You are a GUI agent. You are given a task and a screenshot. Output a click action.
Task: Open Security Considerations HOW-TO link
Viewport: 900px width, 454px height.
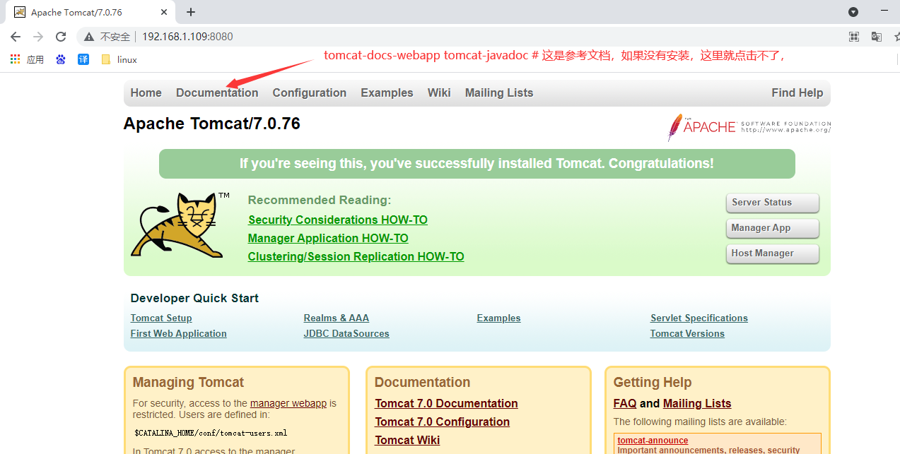[338, 220]
